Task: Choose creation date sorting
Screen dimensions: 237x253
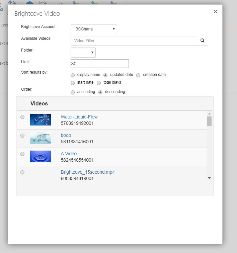Action: [x=138, y=75]
